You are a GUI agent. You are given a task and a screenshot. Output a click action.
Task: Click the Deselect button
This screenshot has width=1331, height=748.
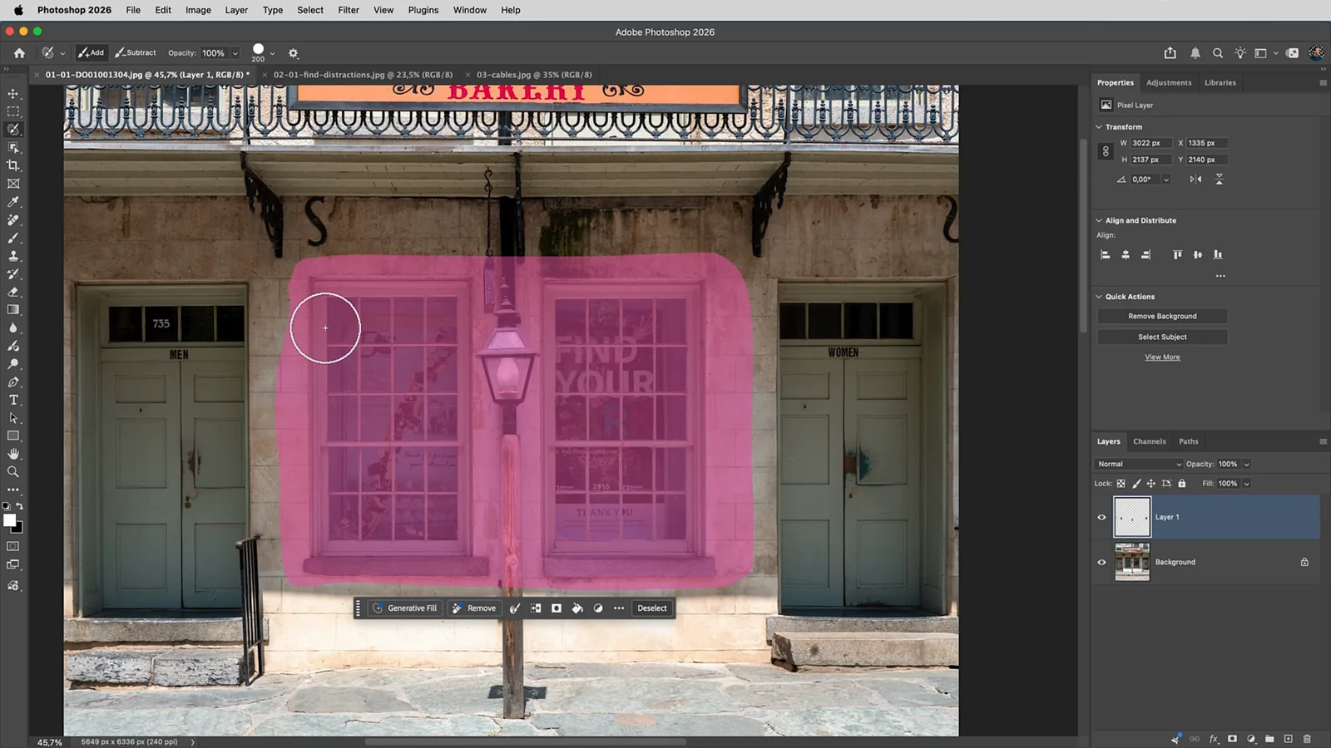(652, 608)
